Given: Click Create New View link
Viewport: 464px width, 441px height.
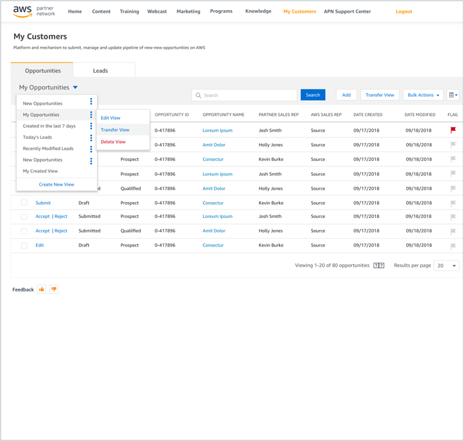Looking at the screenshot, I should pyautogui.click(x=56, y=184).
